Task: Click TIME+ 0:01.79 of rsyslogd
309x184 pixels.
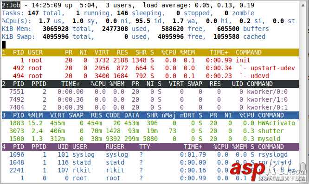Action: 193,154
